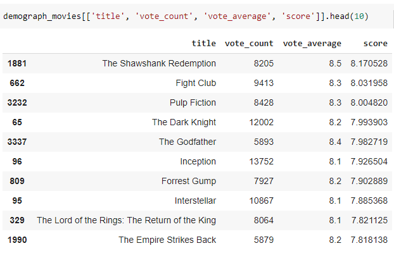Image resolution: width=394 pixels, height=253 pixels.
Task: Select the title column header
Action: coord(204,44)
